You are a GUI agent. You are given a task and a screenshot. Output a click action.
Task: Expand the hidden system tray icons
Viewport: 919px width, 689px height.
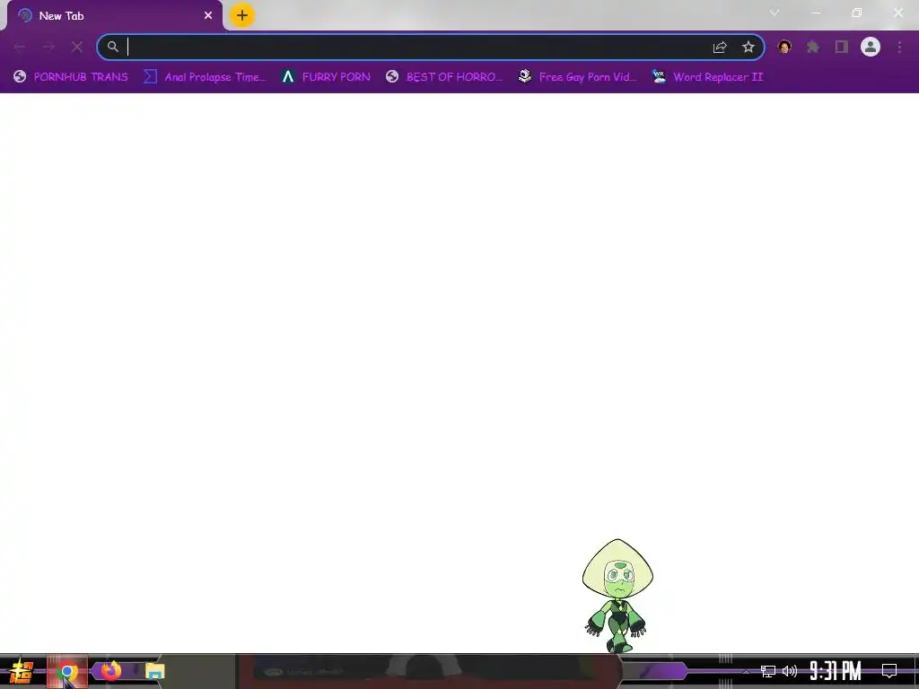coord(746,671)
